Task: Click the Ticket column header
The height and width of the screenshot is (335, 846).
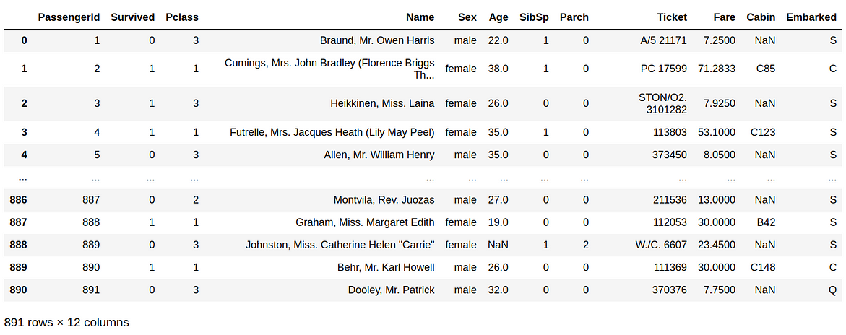Action: coord(673,17)
